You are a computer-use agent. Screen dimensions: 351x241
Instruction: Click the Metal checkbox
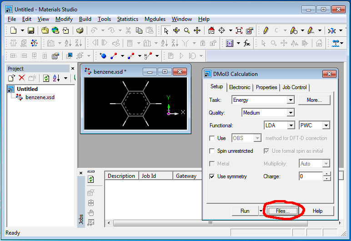tap(212, 164)
